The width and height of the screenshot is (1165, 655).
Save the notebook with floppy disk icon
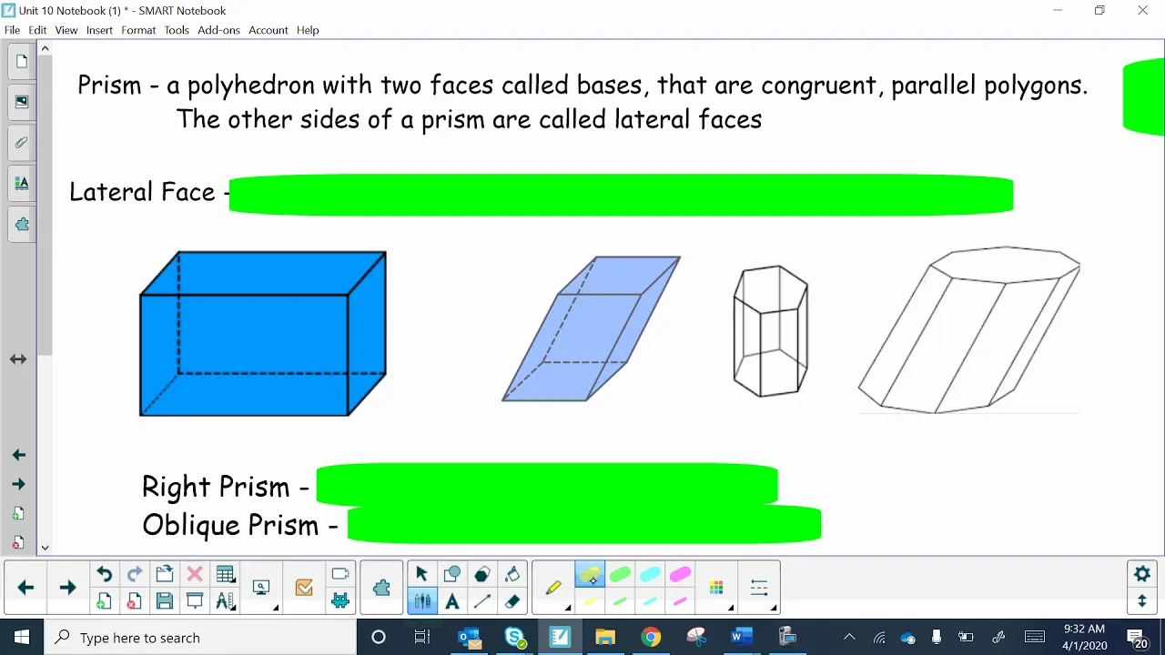165,601
